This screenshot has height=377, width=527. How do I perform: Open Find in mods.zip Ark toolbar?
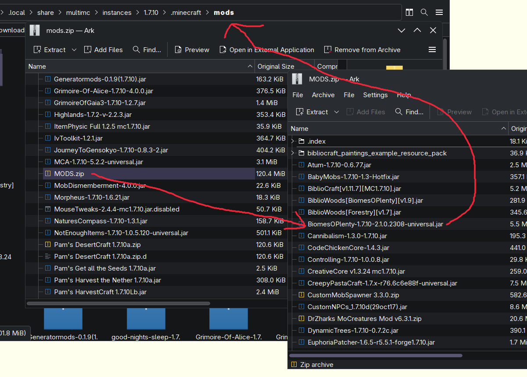(x=147, y=50)
